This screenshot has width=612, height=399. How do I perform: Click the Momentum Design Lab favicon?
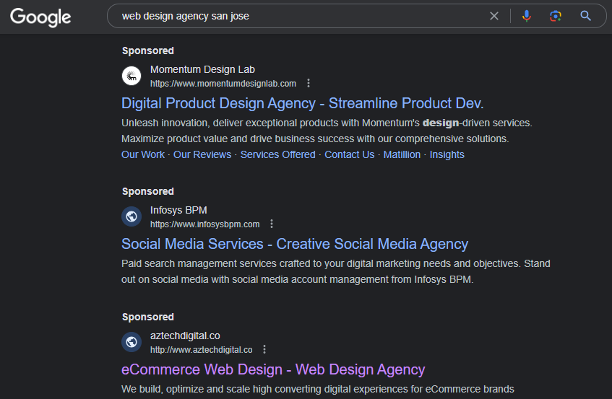click(x=132, y=76)
